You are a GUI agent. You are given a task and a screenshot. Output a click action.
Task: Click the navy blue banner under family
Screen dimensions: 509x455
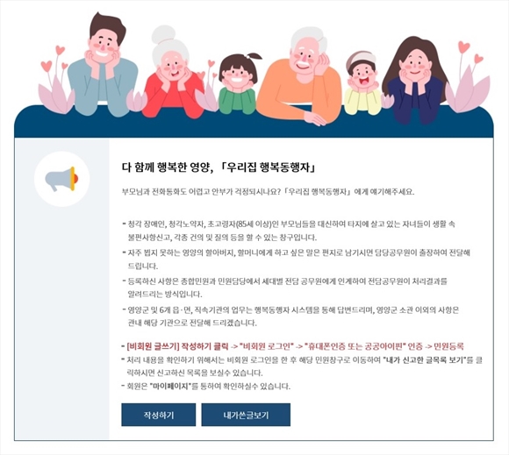point(254,126)
